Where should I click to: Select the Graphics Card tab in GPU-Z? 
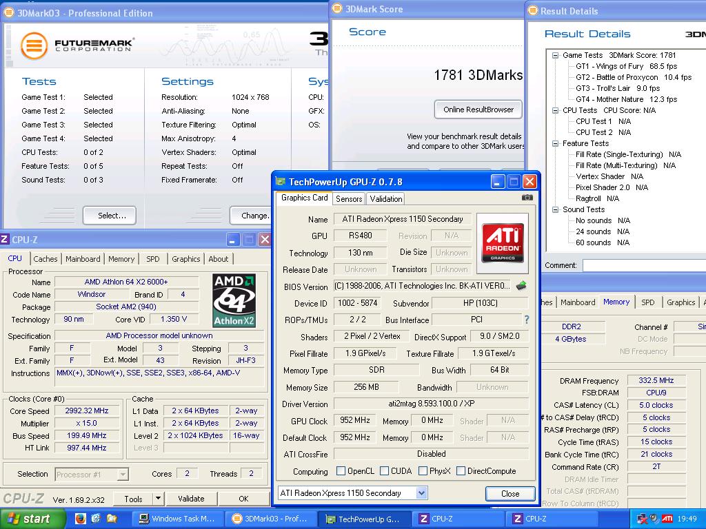(304, 198)
